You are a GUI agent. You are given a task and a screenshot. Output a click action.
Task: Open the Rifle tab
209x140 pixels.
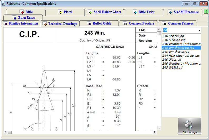pos(26,12)
